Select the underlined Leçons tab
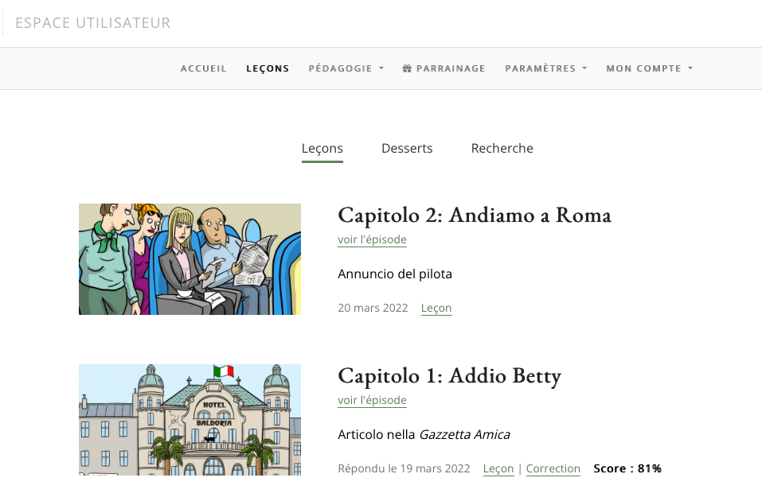The image size is (762, 501). pos(322,149)
